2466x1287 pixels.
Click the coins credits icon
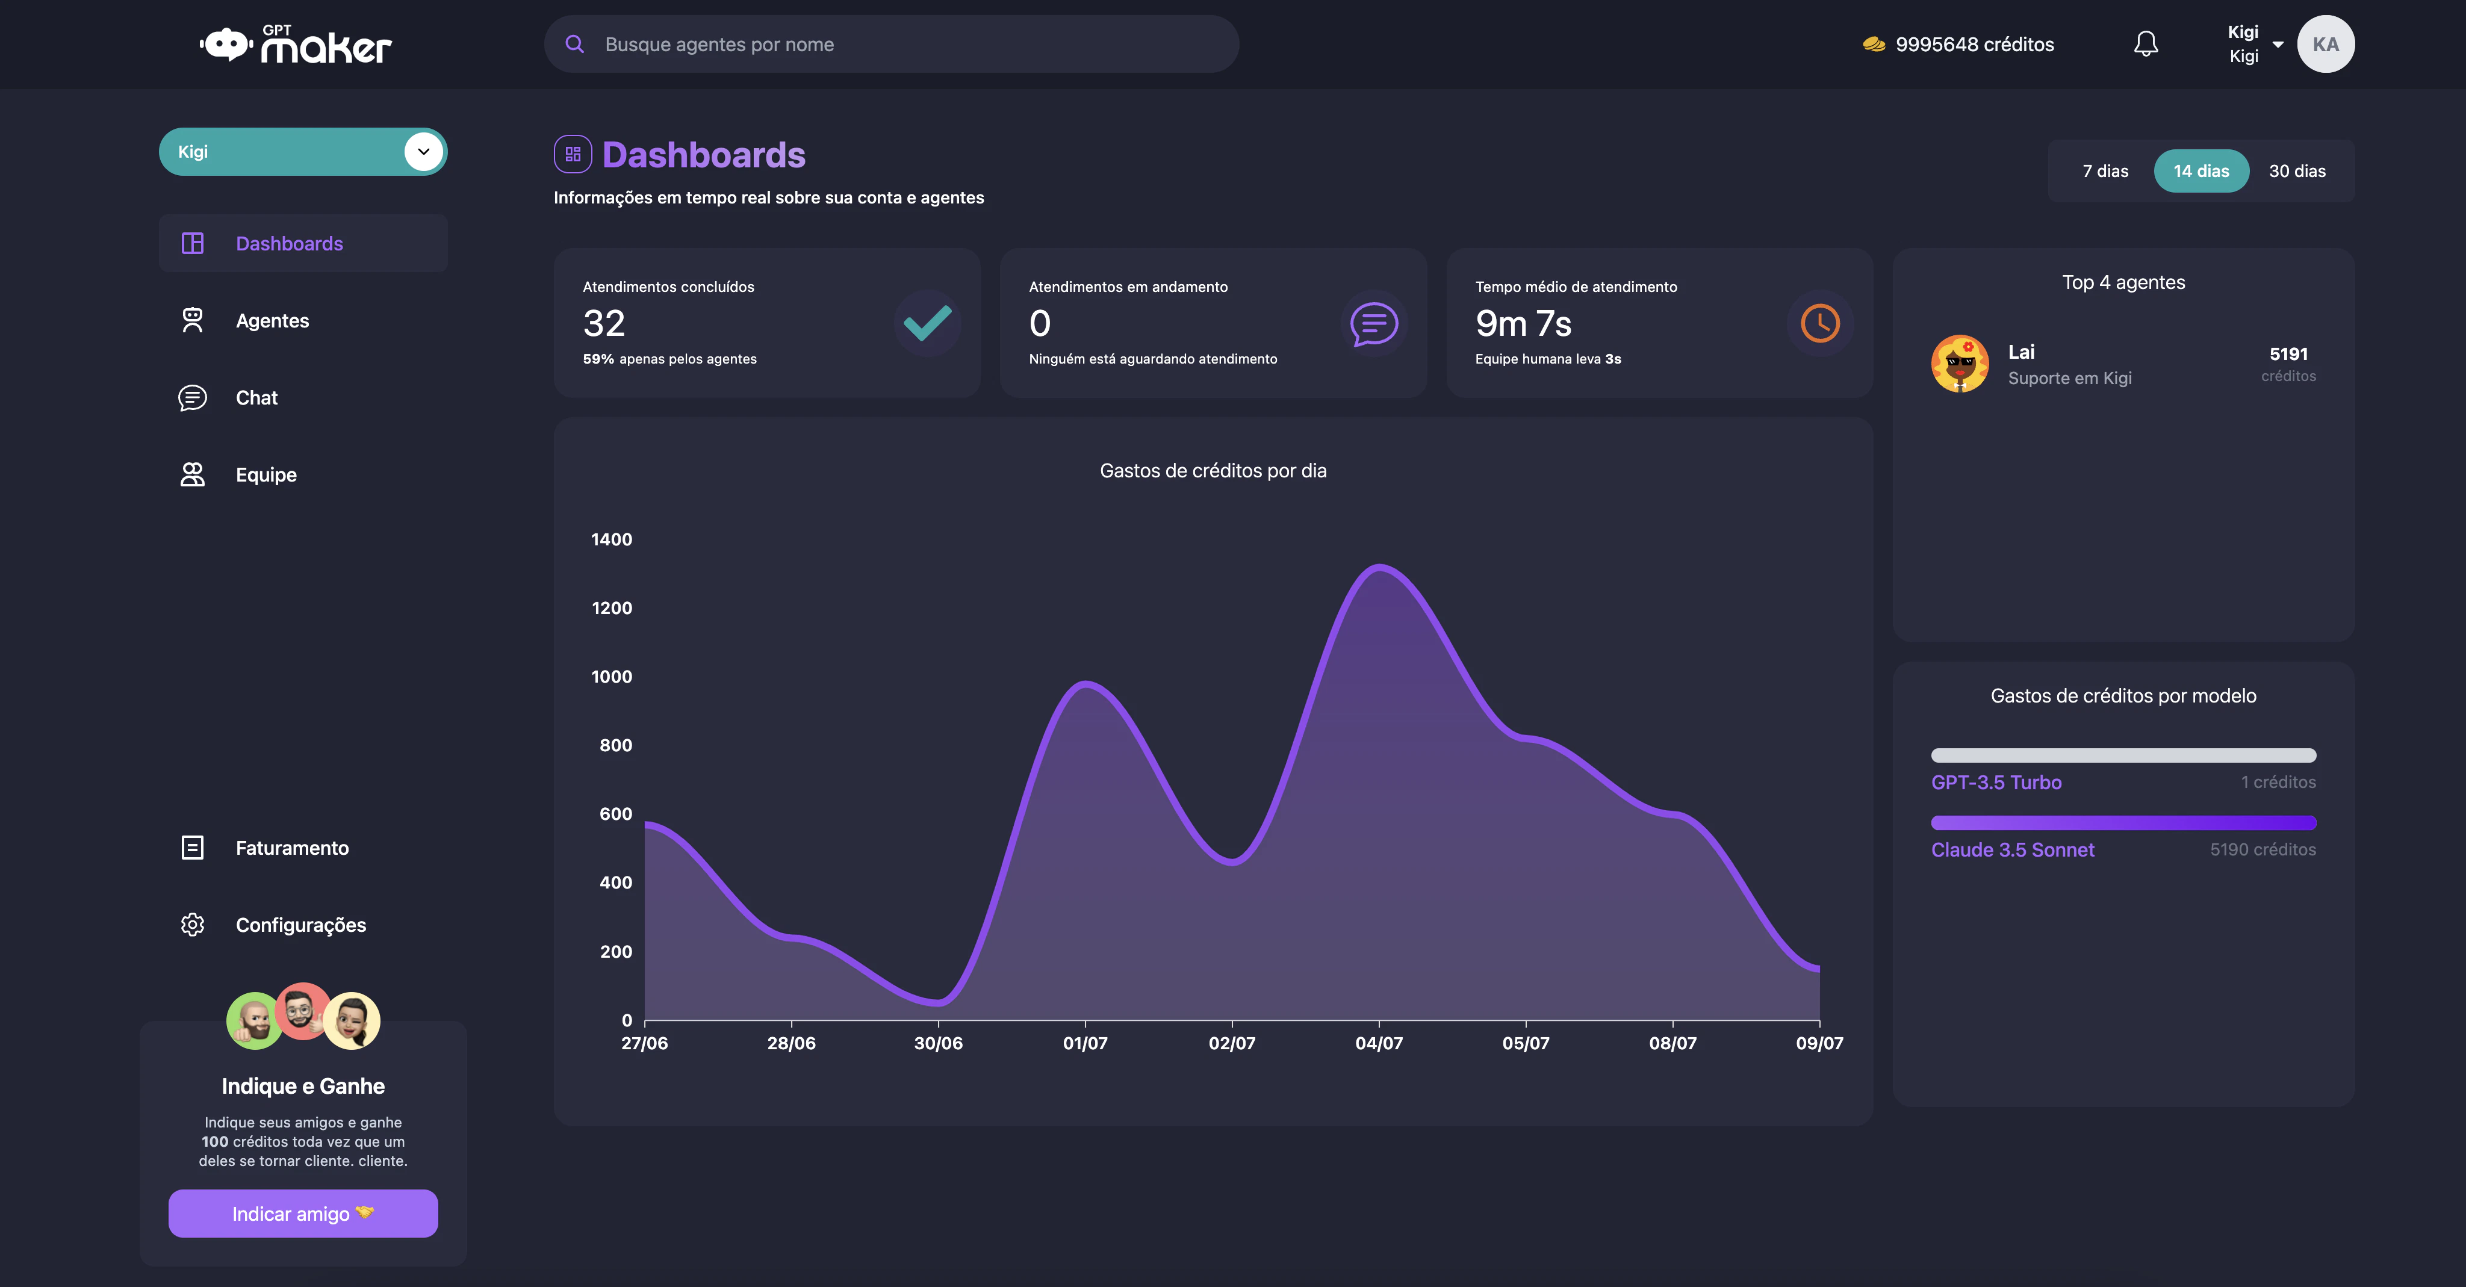(x=1874, y=44)
